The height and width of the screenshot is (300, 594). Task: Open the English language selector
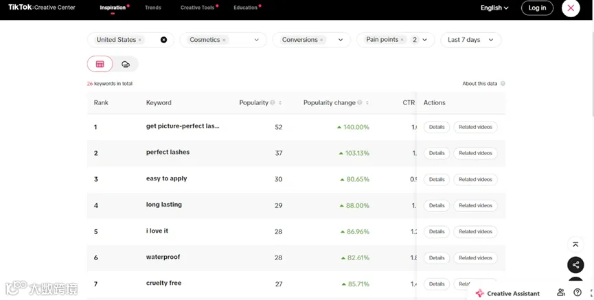click(494, 8)
